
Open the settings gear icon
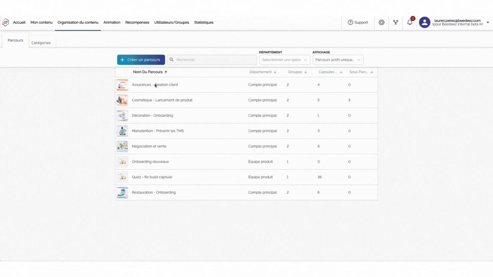point(381,23)
